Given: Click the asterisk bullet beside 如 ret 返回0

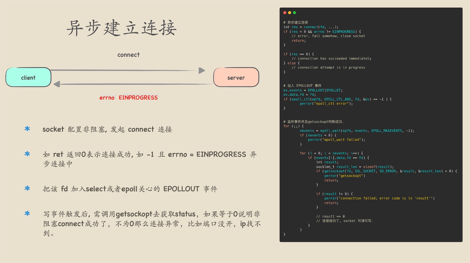Looking at the screenshot, I should pos(27,154).
